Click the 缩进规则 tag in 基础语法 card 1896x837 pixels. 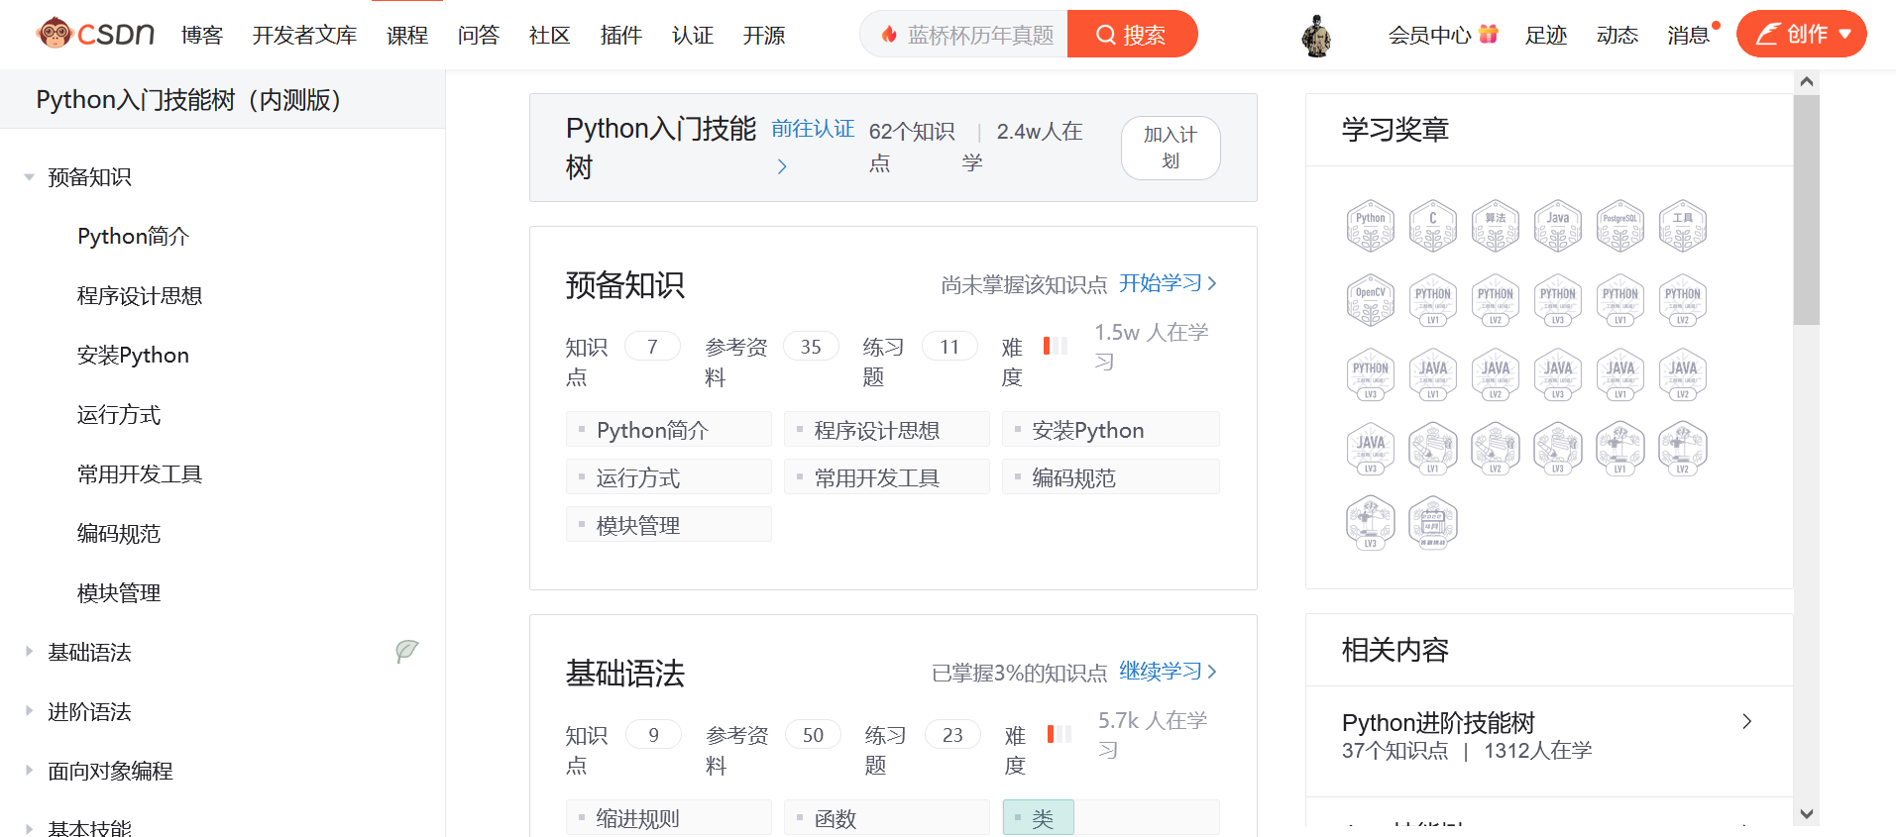coord(669,818)
